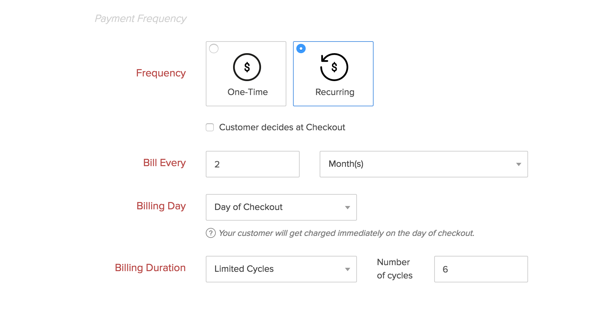Open the Month(s) interval dropdown
The height and width of the screenshot is (309, 600).
tap(423, 164)
